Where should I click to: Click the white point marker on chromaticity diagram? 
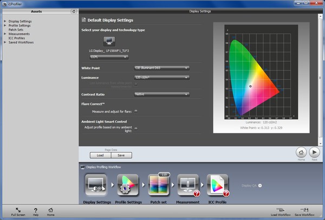click(x=250, y=86)
